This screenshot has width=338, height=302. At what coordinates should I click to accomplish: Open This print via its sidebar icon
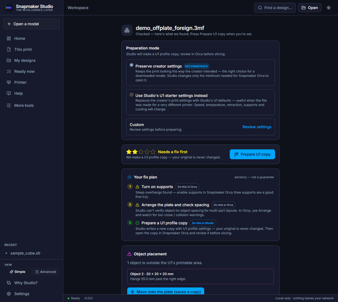pos(9,49)
